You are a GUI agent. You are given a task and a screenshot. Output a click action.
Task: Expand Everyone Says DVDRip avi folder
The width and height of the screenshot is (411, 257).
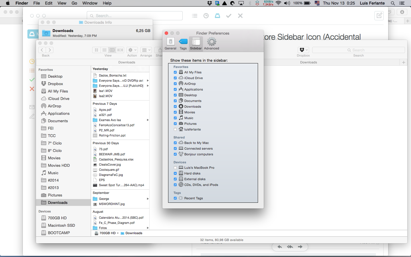click(x=148, y=81)
